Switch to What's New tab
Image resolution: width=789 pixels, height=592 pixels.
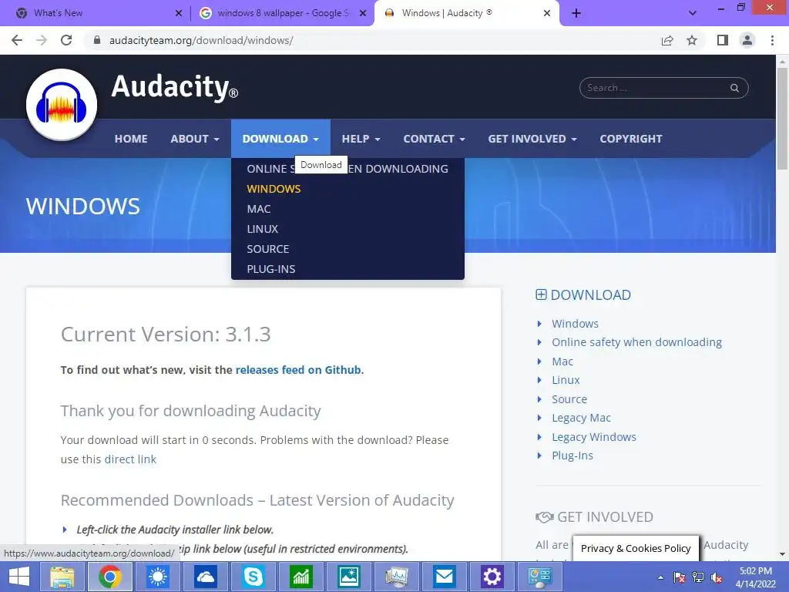pos(96,13)
